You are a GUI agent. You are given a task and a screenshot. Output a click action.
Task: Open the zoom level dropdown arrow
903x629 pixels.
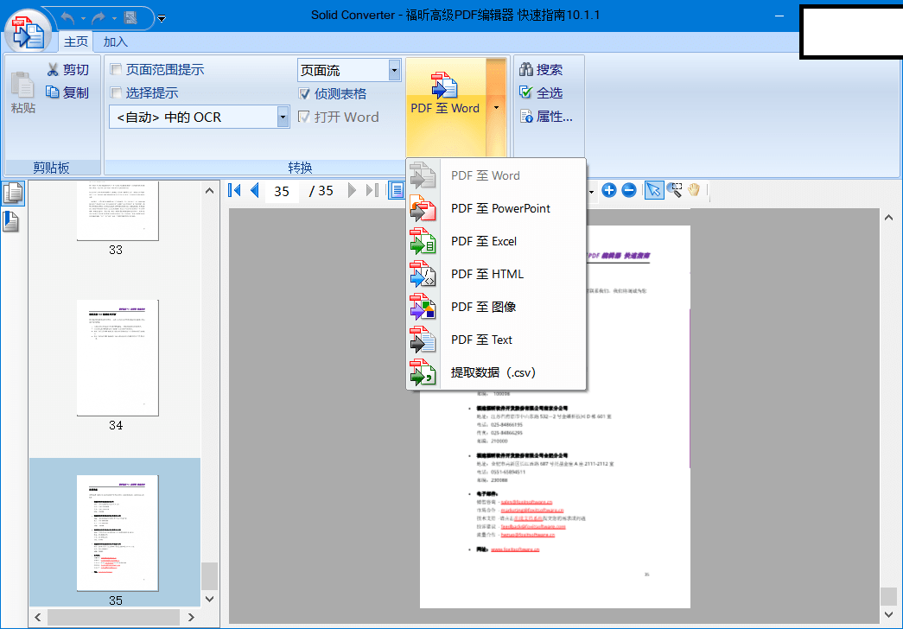591,191
